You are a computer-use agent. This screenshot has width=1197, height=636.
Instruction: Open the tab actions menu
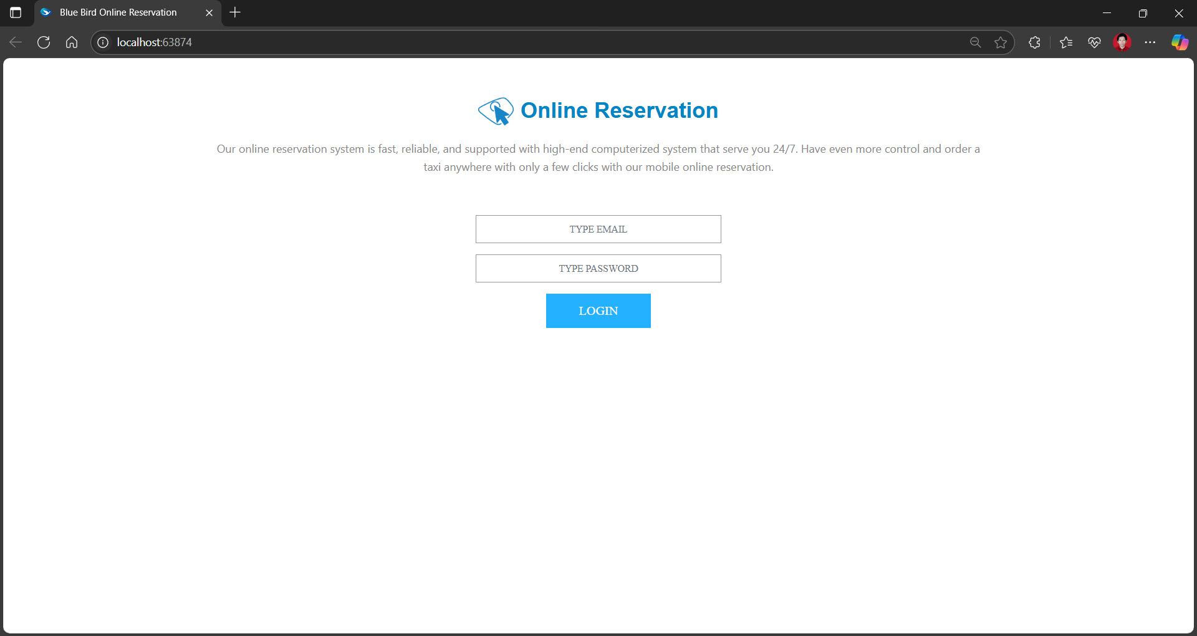click(16, 12)
